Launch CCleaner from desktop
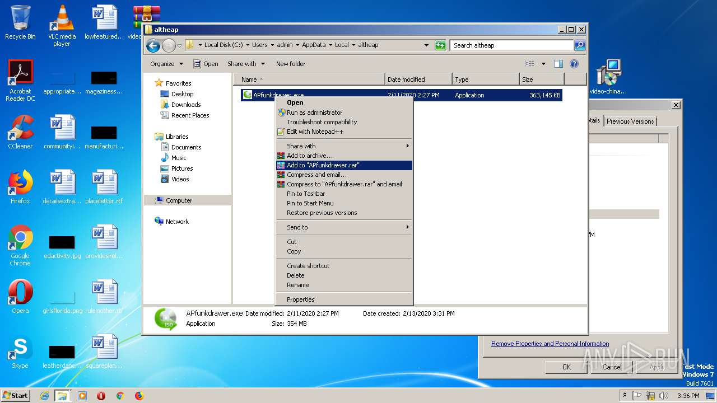 20,132
